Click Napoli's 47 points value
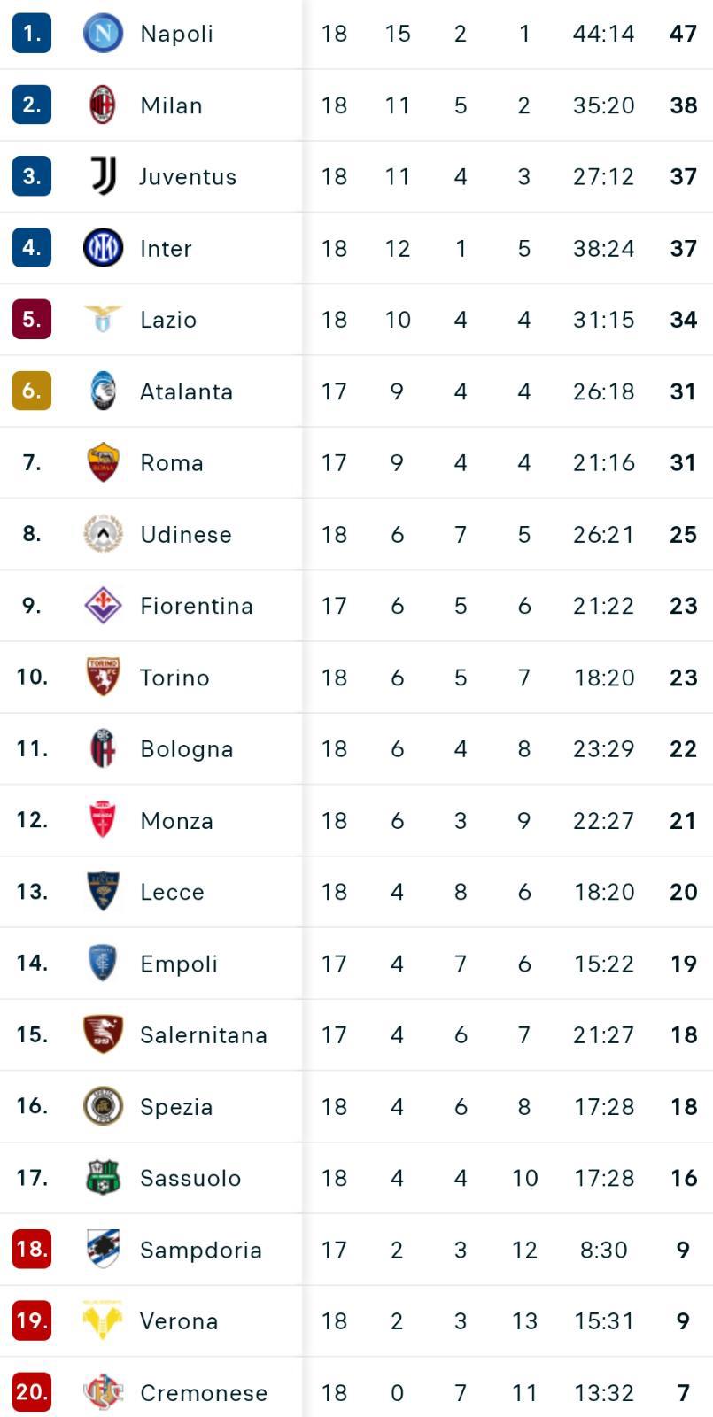713x1417 pixels. (683, 34)
